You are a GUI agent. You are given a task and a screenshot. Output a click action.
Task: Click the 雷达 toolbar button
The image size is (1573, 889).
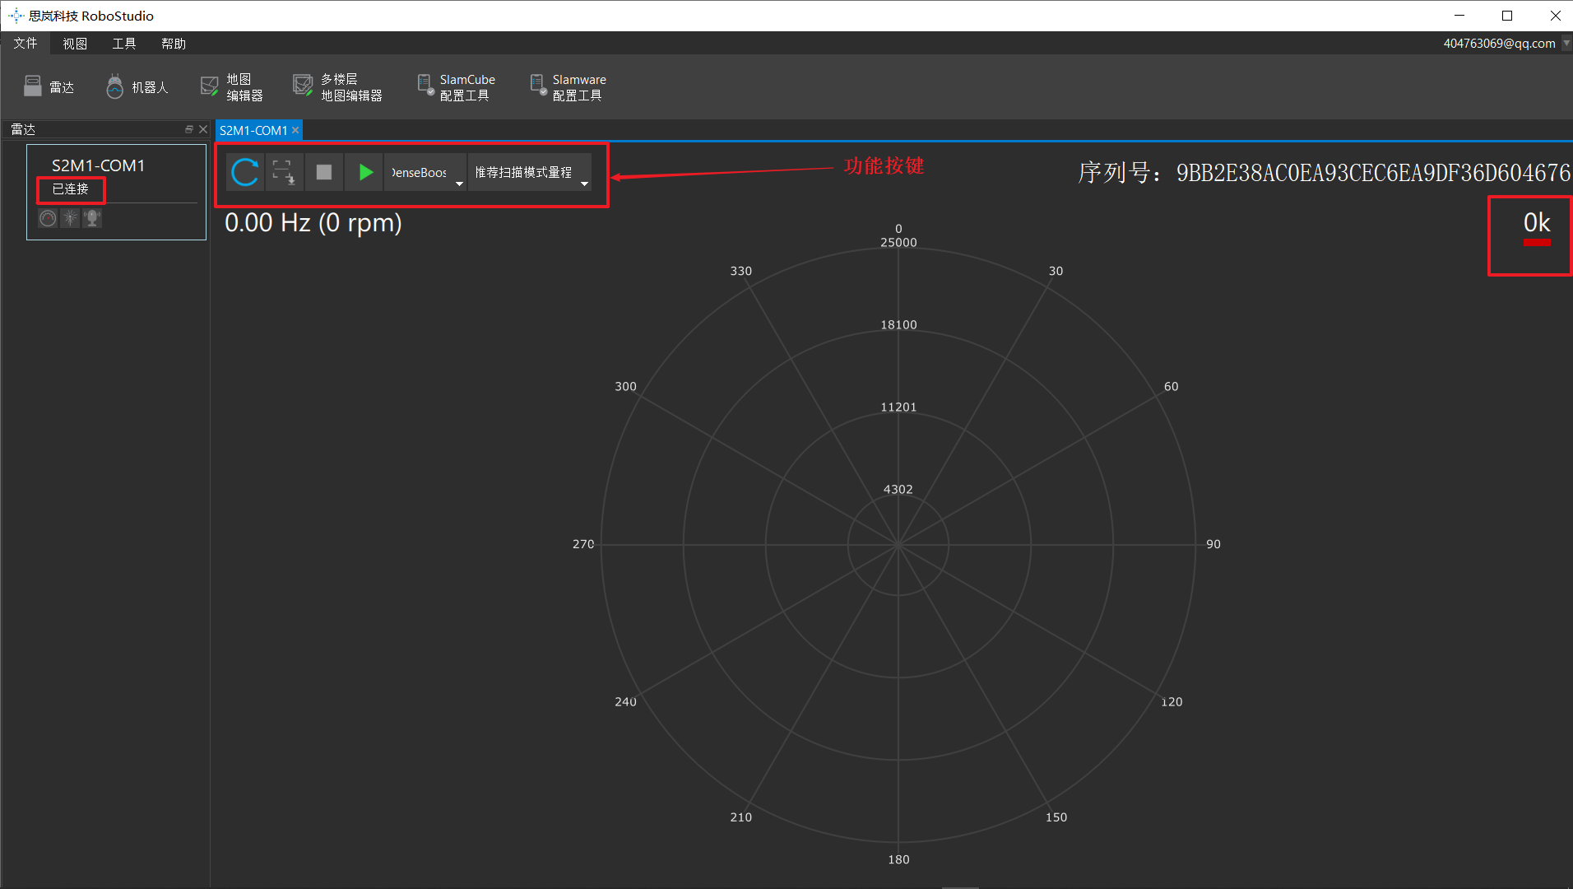(x=49, y=87)
